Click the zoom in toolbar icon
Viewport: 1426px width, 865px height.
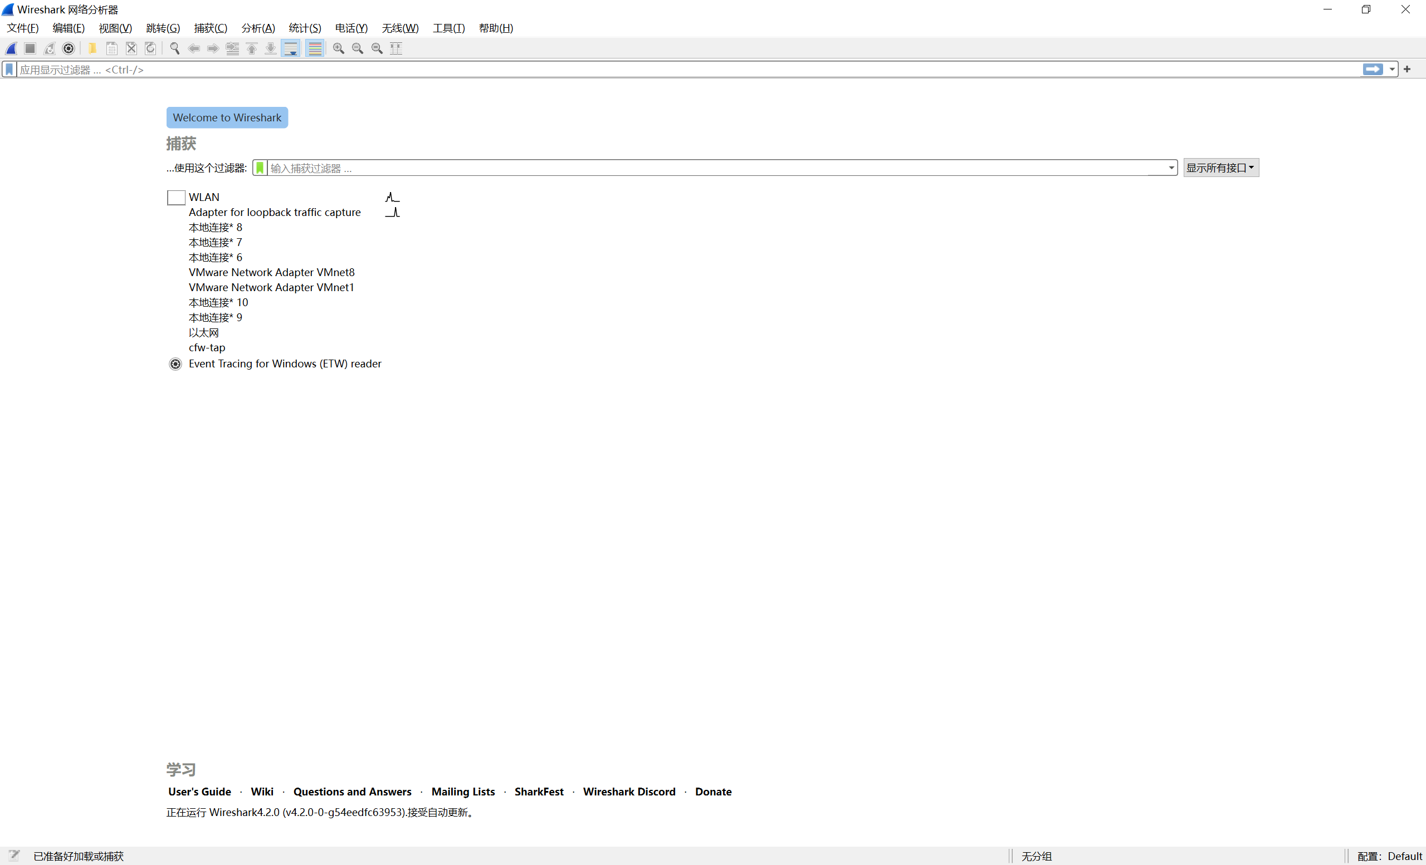tap(339, 48)
